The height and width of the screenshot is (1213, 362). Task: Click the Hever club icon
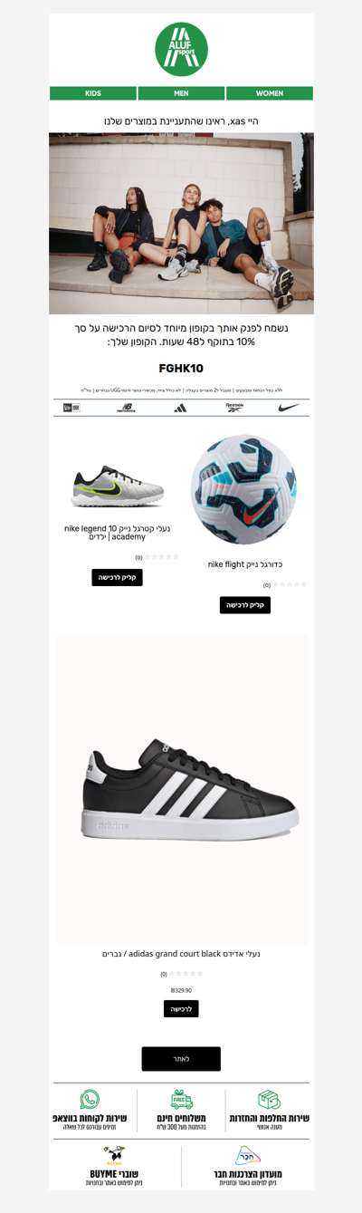pyautogui.click(x=247, y=1155)
